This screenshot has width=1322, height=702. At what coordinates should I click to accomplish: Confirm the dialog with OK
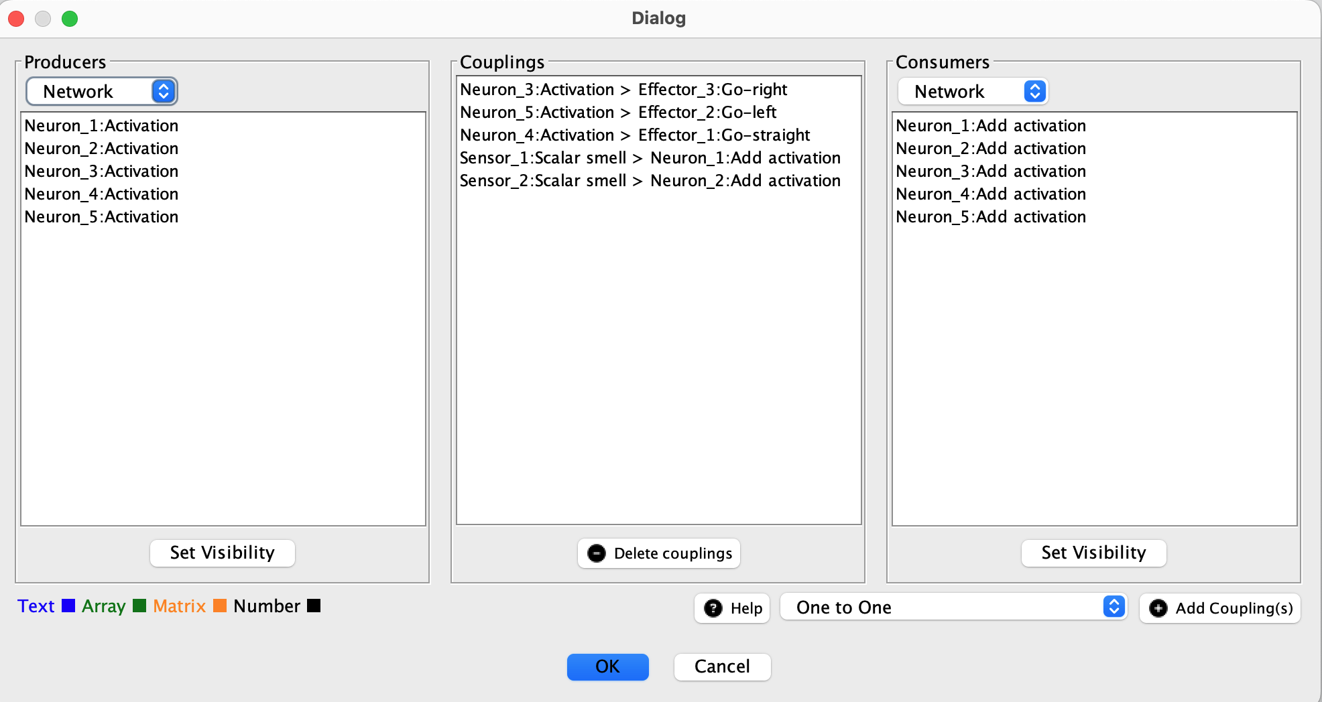click(x=607, y=666)
